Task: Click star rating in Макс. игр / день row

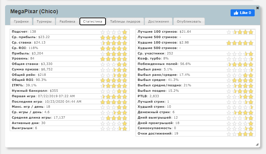Action: 114,107
